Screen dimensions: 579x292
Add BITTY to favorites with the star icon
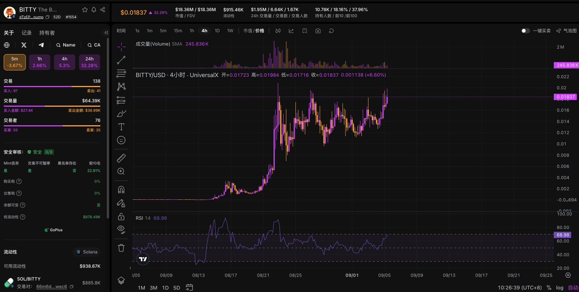point(85,10)
